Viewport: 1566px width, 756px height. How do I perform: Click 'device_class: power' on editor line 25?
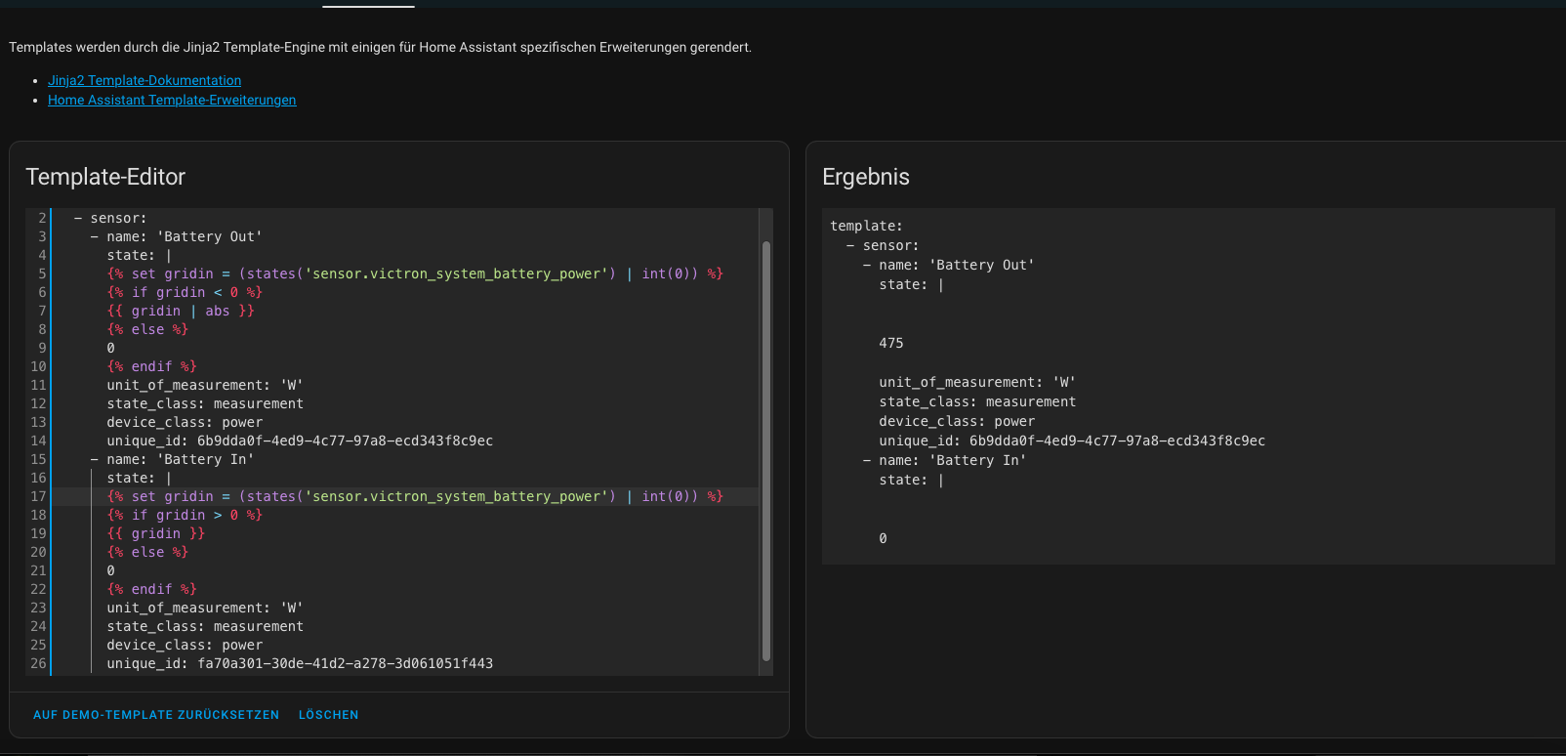click(185, 645)
